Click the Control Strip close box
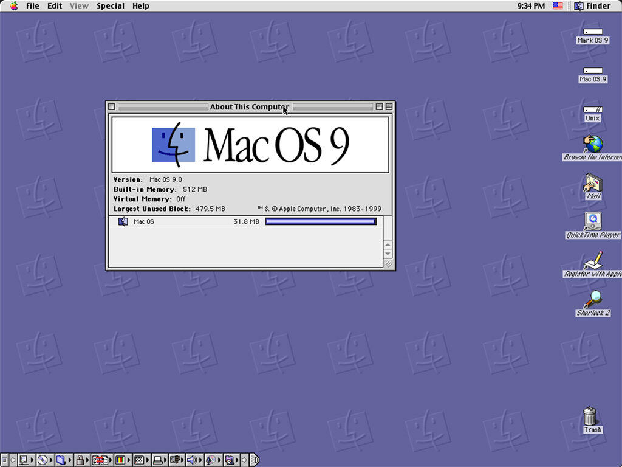This screenshot has width=622, height=467. point(4,460)
